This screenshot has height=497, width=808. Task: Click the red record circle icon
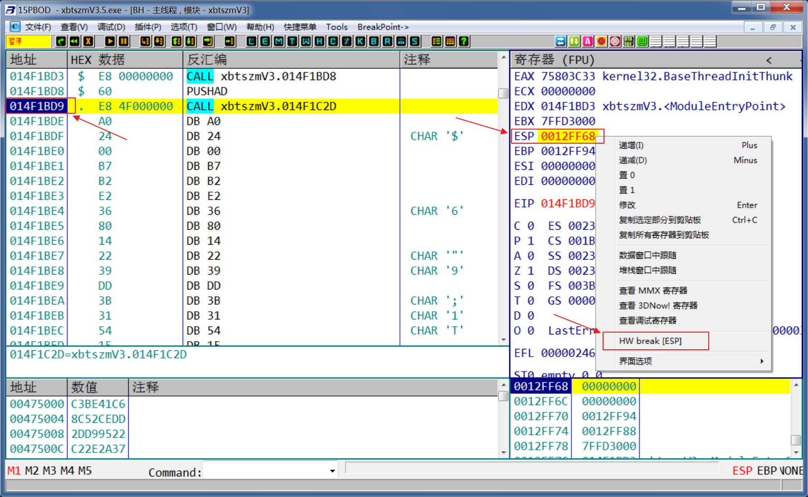(602, 42)
